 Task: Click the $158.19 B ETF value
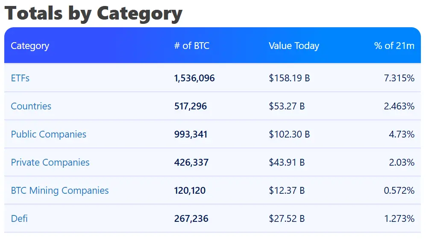[x=289, y=78]
